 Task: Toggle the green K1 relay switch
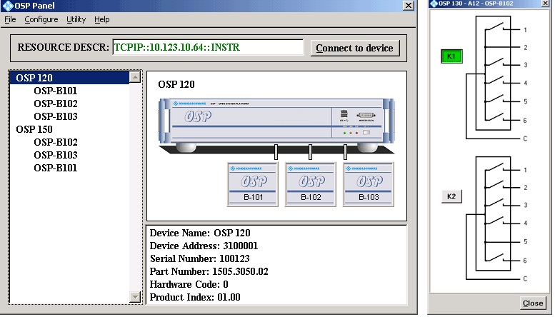[451, 56]
